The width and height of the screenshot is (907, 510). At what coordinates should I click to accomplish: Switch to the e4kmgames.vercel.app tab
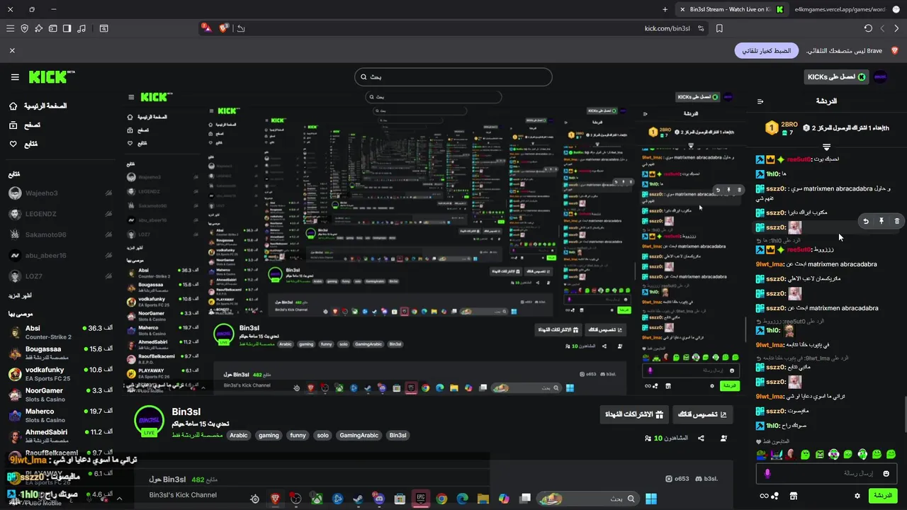847,9
